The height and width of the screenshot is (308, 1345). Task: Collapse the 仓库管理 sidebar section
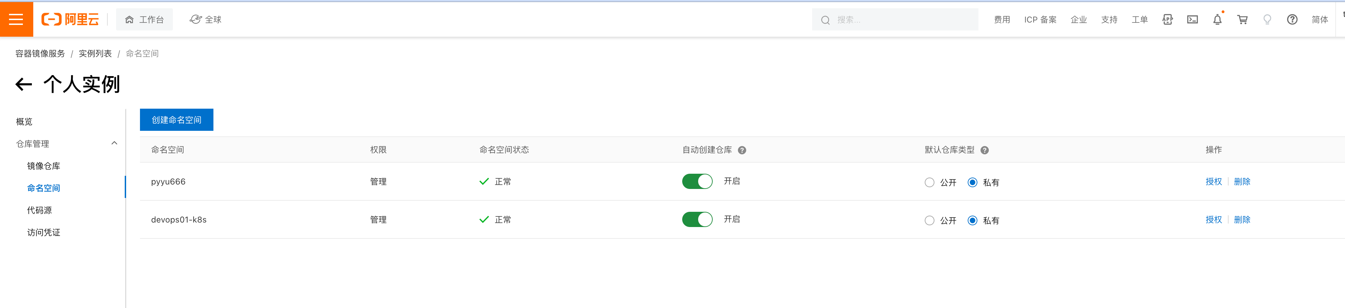pyautogui.click(x=114, y=143)
